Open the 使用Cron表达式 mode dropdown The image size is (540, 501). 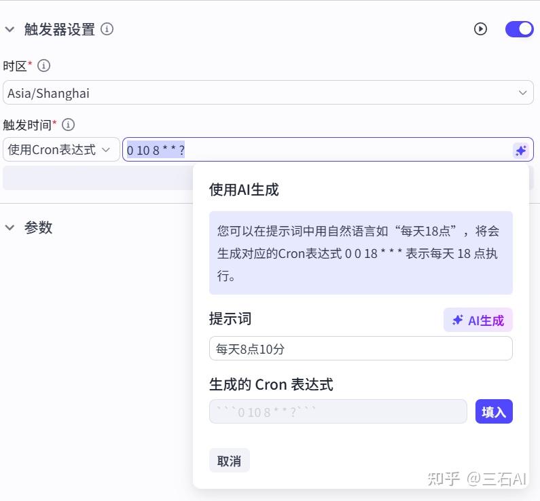pyautogui.click(x=61, y=150)
